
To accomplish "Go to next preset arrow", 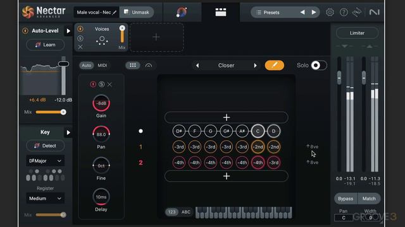I will pyautogui.click(x=314, y=12).
